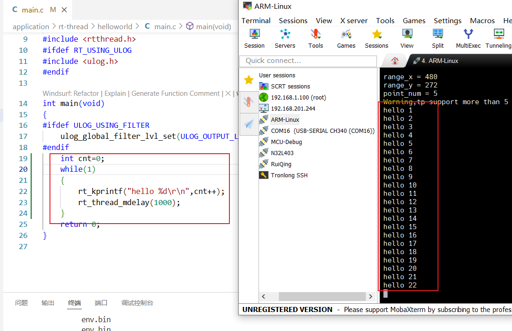512x331 pixels.
Task: Click the session list scroll right arrow
Action: pos(370,296)
